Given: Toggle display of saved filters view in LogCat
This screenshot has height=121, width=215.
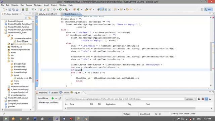Looking at the screenshot, I should tap(206, 99).
